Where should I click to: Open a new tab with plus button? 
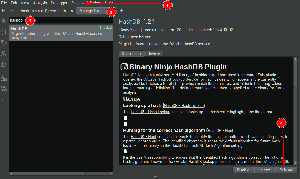coord(121,11)
